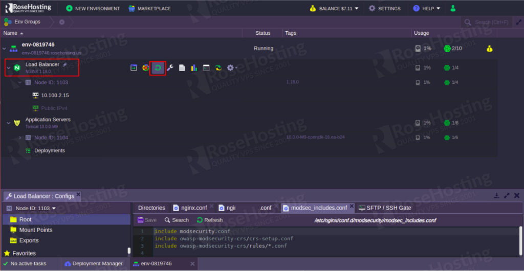
Task: Open the Deployment Manager tab
Action: [94, 264]
